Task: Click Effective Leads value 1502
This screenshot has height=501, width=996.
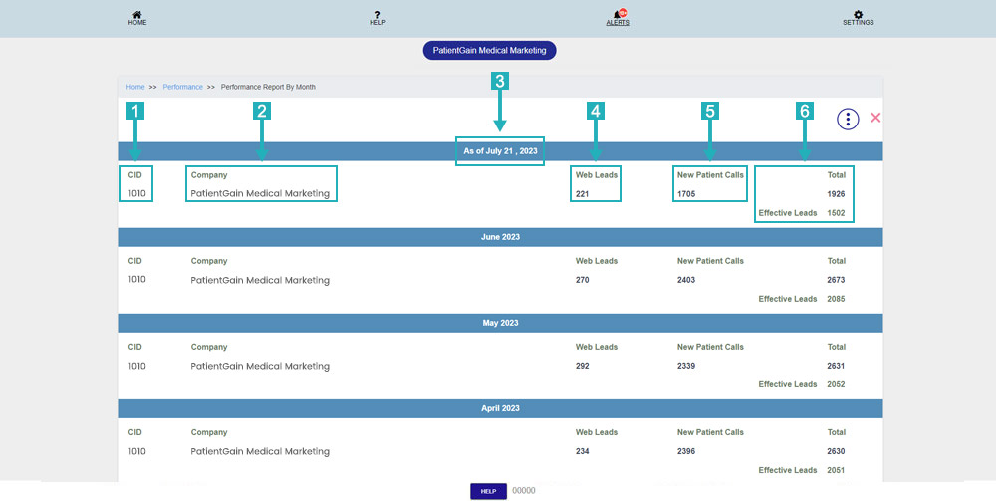Action: (836, 213)
